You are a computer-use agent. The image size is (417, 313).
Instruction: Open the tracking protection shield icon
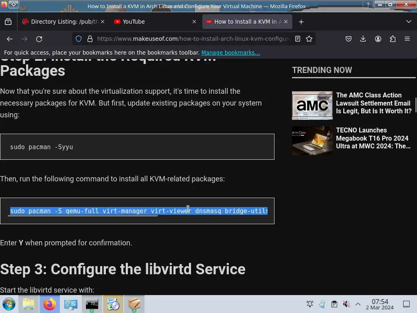point(79,39)
